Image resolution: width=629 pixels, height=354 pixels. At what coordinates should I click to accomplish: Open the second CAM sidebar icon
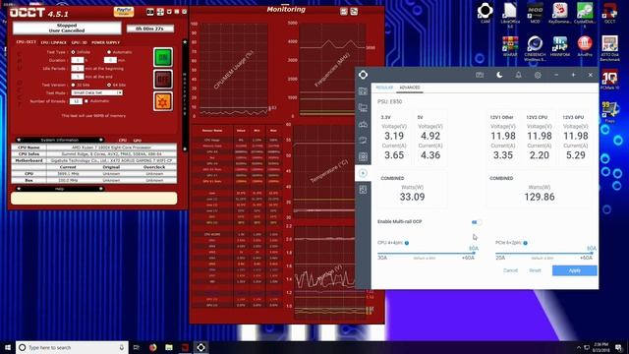(363, 107)
